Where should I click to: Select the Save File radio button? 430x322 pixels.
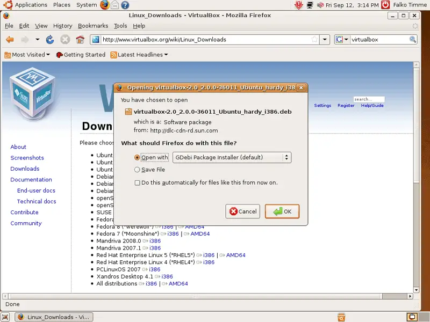click(x=137, y=170)
